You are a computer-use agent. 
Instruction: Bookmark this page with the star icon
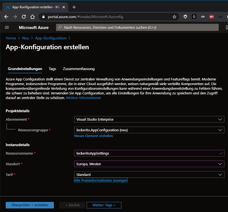174,17
